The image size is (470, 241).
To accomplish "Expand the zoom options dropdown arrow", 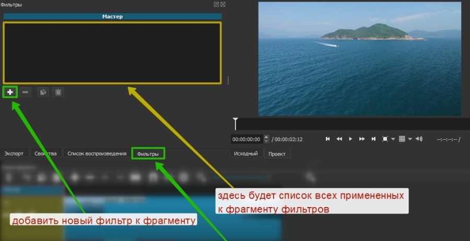I will (393, 139).
